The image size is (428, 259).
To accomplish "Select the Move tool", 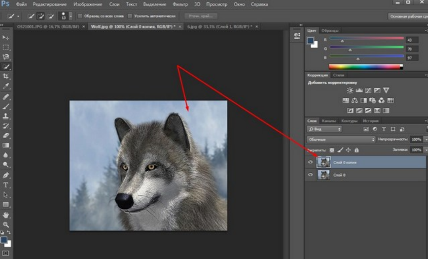I will click(x=6, y=37).
